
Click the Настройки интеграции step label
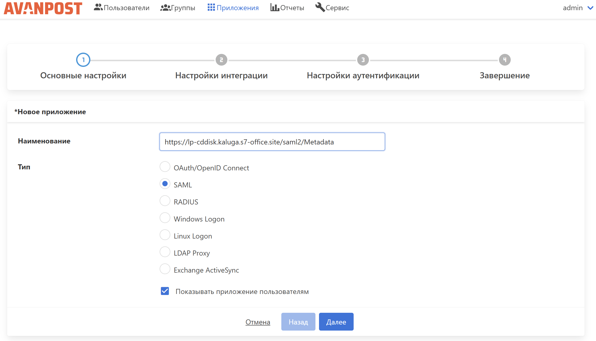tap(221, 76)
